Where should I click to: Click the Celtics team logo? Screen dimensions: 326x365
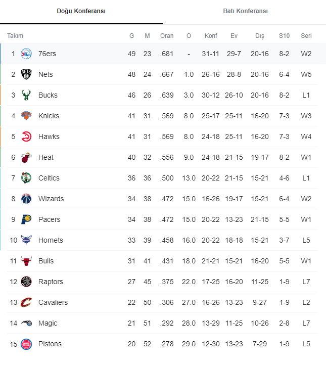point(26,178)
